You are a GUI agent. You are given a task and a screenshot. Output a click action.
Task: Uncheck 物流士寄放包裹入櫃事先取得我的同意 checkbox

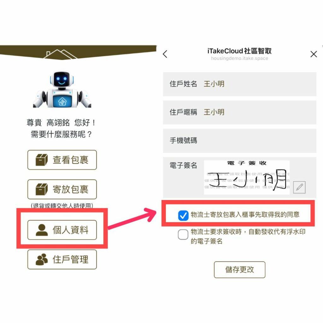pyautogui.click(x=183, y=215)
